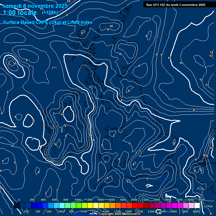Image resolution: width=216 pixels, height=216 pixels.
Task: Click the '0' contour label on the map
Action: pyautogui.click(x=147, y=187)
